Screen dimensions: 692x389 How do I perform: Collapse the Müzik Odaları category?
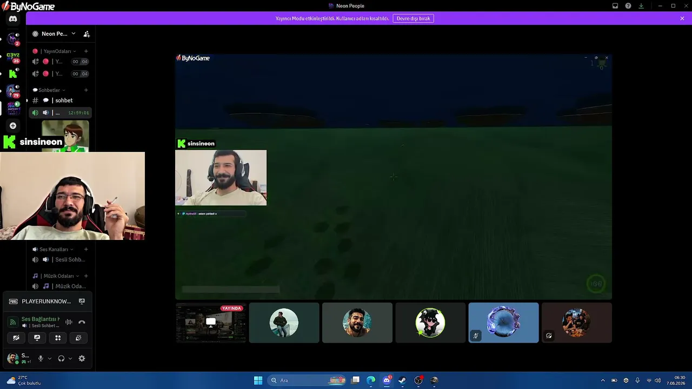coord(55,276)
